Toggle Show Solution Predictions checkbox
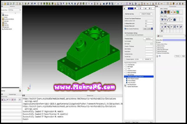Screen dimensions: 187x124 coord(125,29)
